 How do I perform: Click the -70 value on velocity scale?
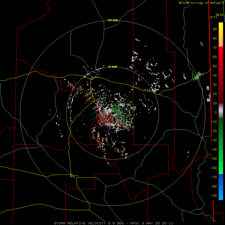pos(214,177)
